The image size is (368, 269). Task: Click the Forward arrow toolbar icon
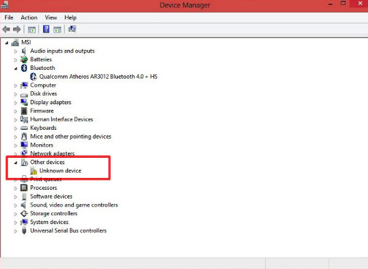[17, 29]
